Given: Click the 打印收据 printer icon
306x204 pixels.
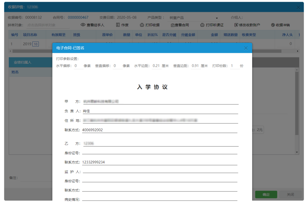Looking at the screenshot, I should [141, 25].
